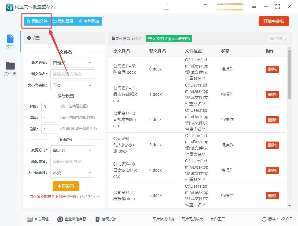Click the file list vertical scrollbar
298x226 pixels.
tap(289, 74)
